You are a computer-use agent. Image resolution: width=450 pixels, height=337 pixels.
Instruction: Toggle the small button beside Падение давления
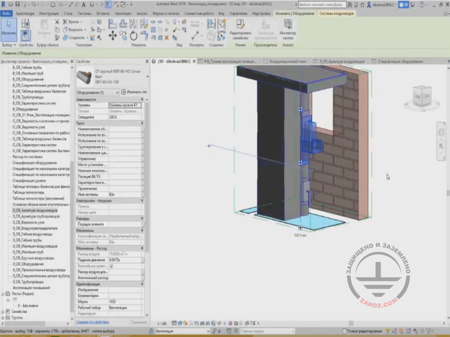point(142,260)
